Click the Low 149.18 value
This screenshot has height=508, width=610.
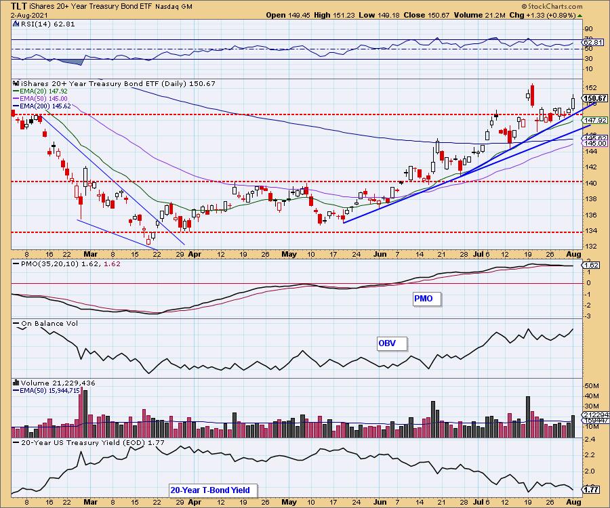379,15
